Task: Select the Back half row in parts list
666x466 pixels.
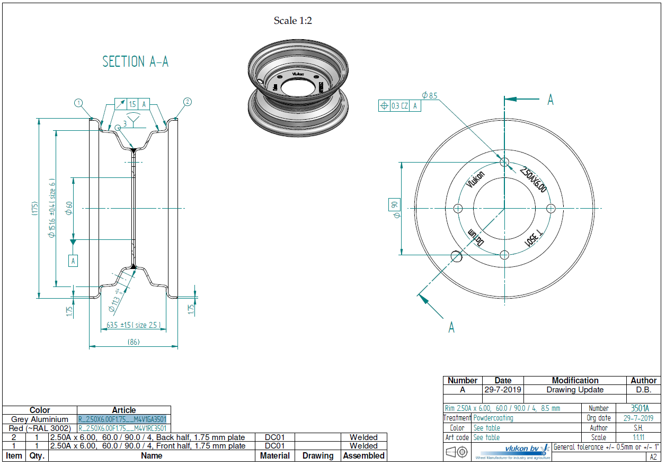Action: pyautogui.click(x=147, y=437)
